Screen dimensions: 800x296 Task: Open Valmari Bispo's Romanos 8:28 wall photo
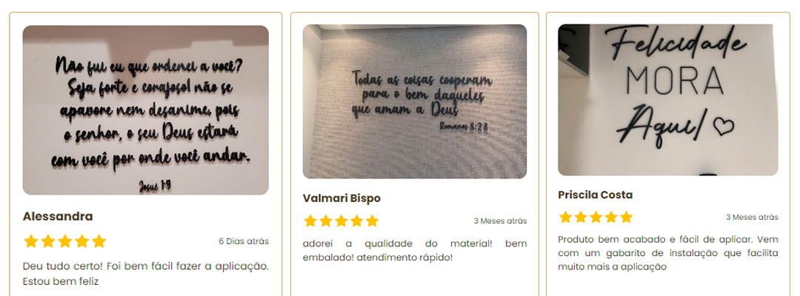pyautogui.click(x=415, y=101)
